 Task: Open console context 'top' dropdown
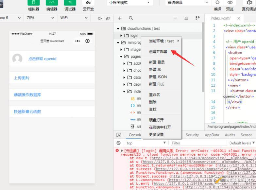[146, 143]
